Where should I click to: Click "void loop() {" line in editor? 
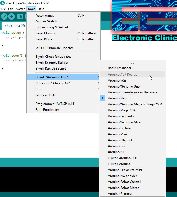14,56
